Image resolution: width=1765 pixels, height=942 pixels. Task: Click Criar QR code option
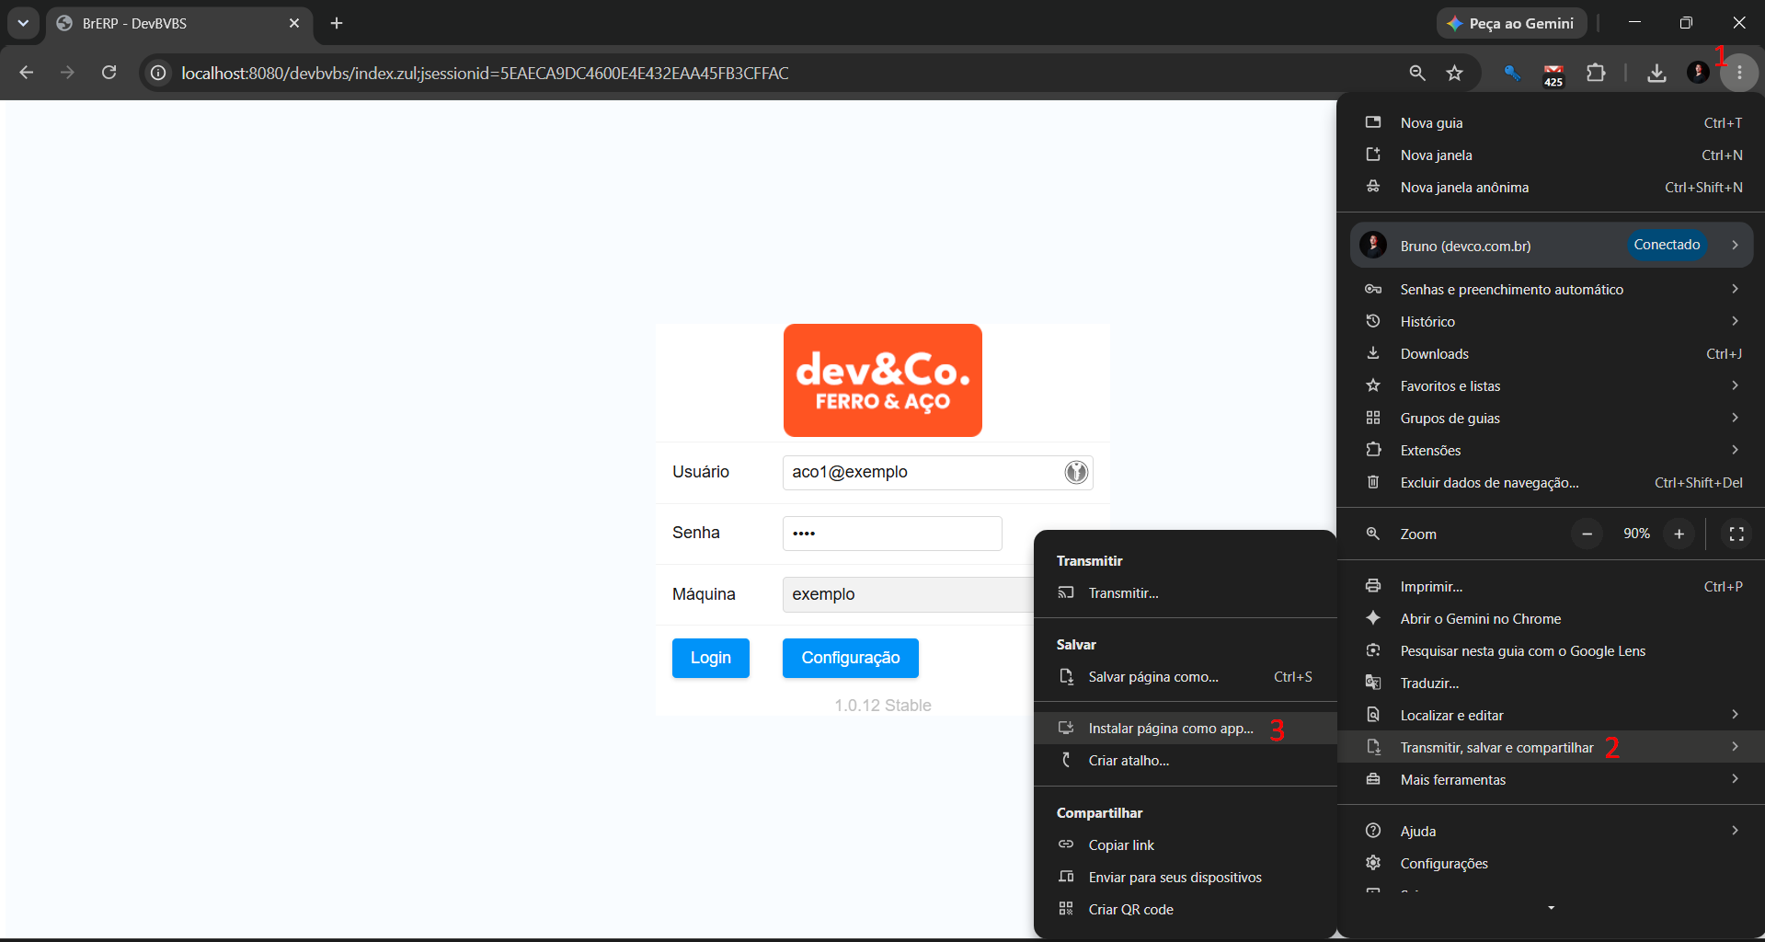point(1186,910)
